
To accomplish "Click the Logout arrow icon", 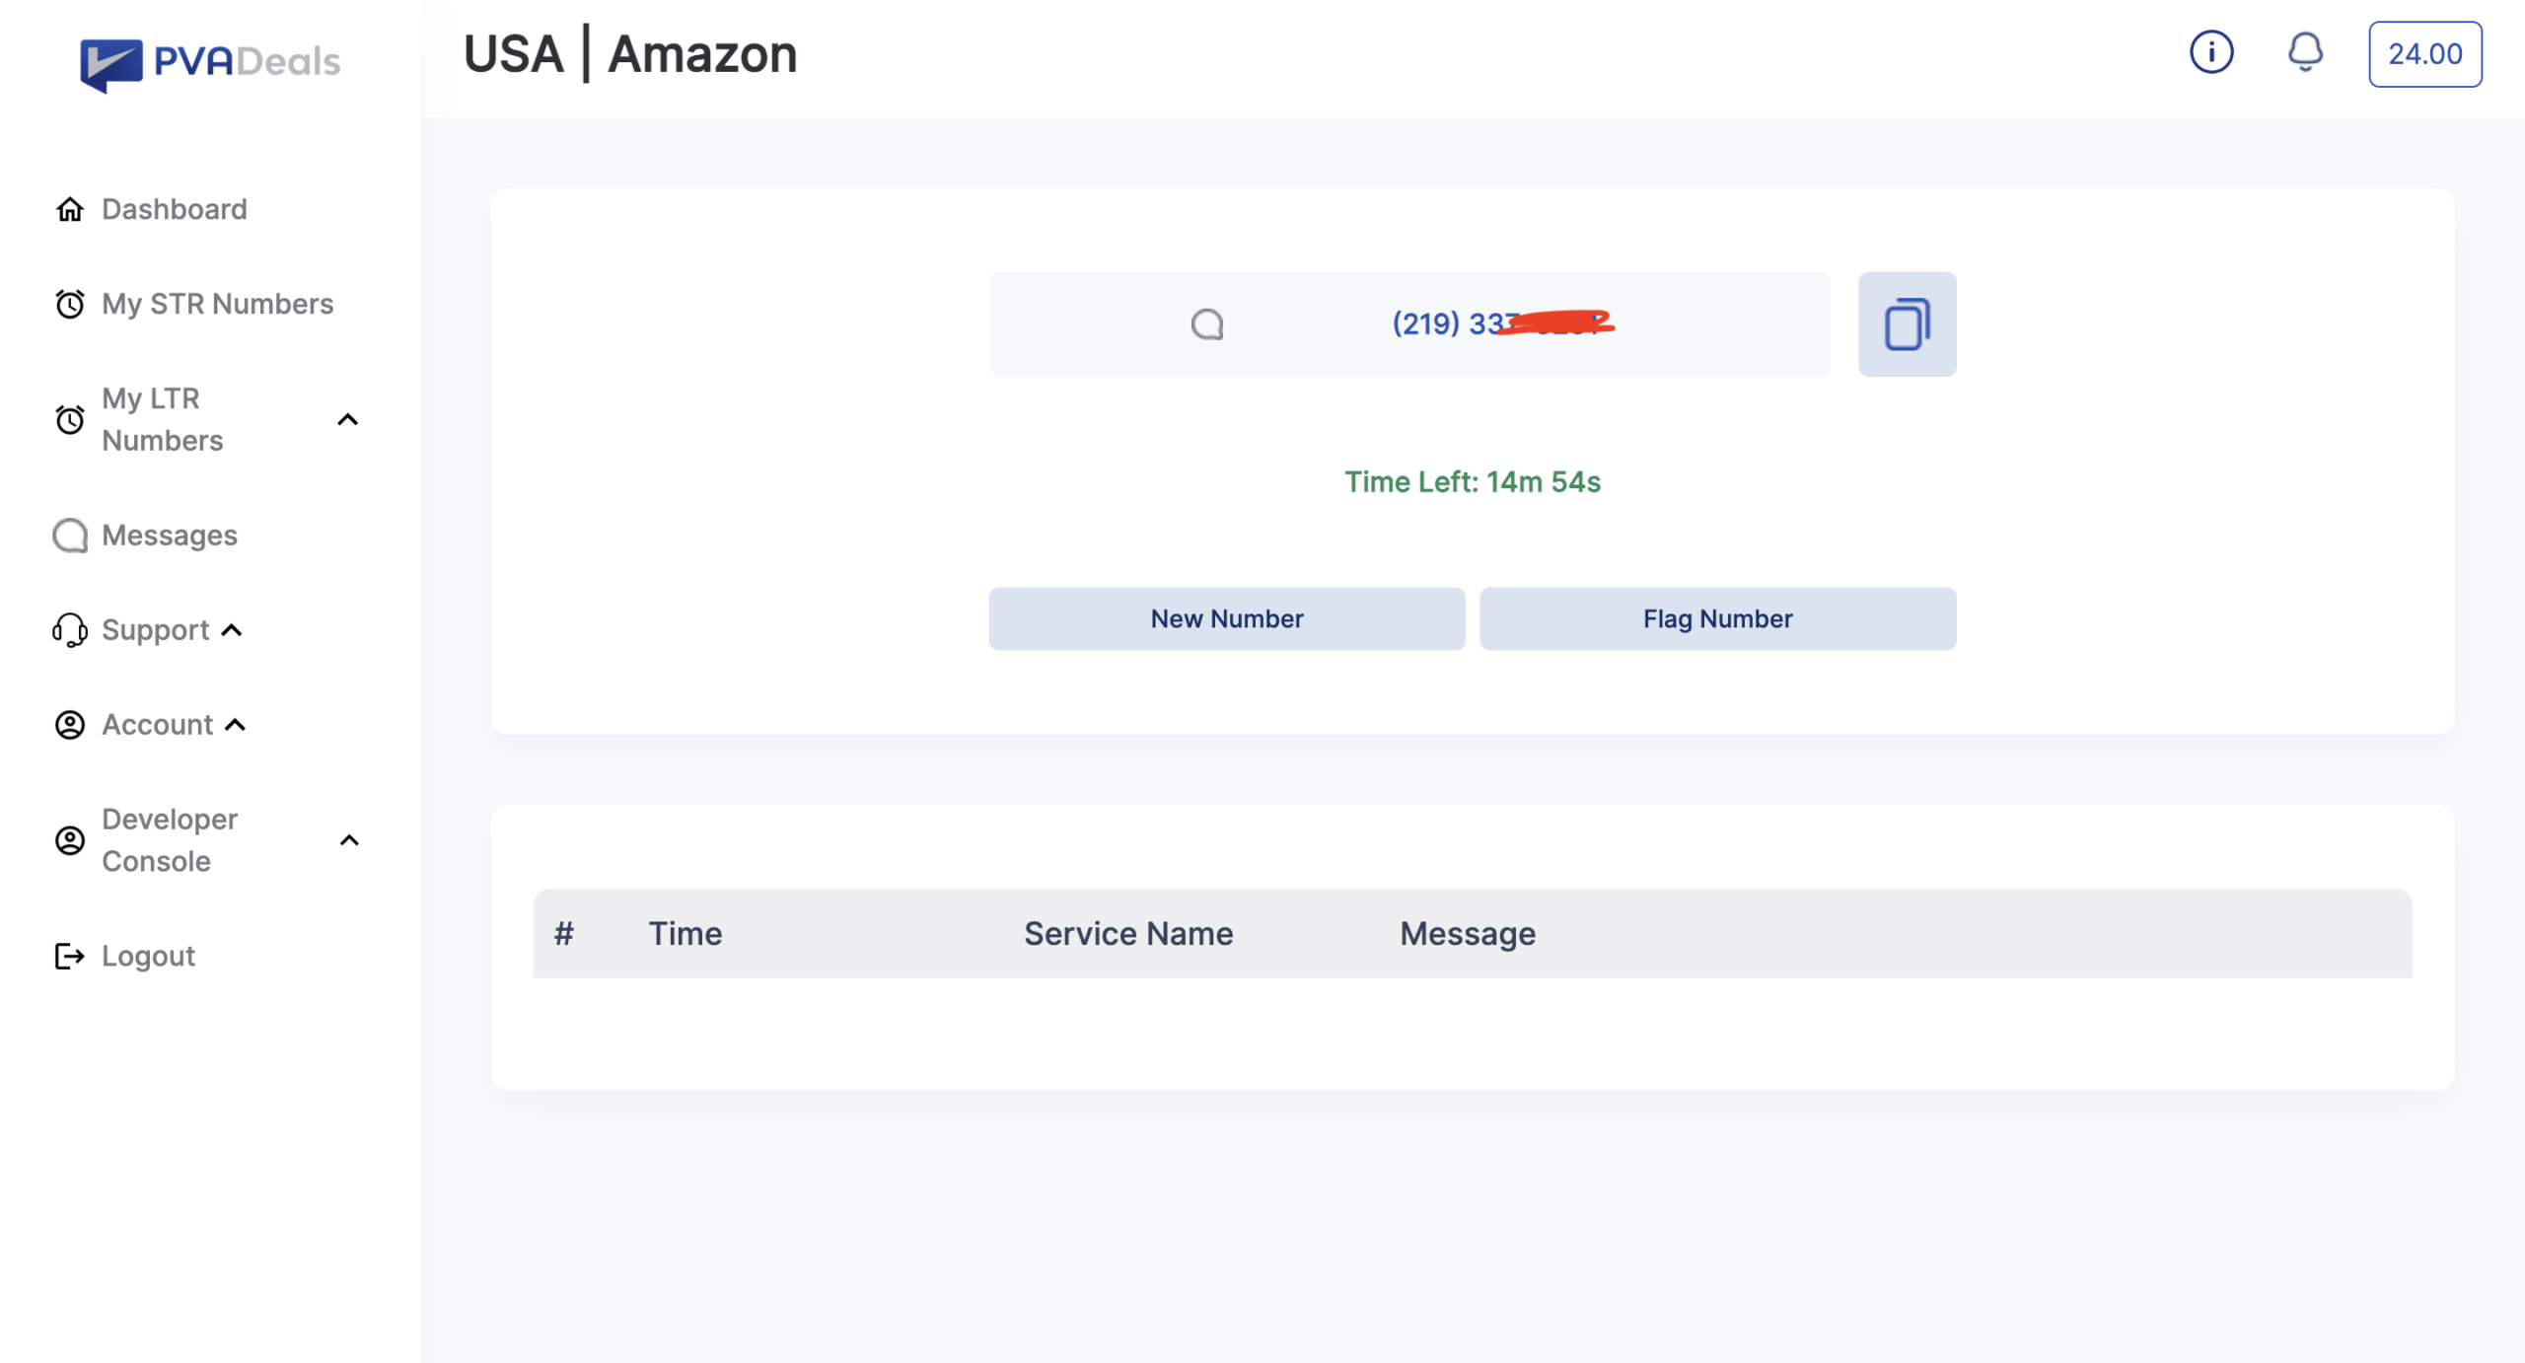I will pyautogui.click(x=69, y=956).
